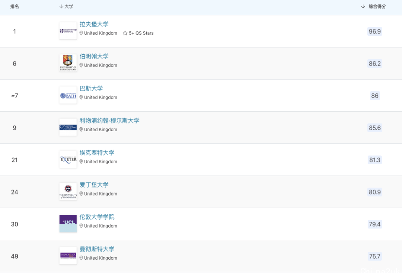Screen dimensions: 402x276
Task: Click the University of Manchester logo
Action: (68, 256)
